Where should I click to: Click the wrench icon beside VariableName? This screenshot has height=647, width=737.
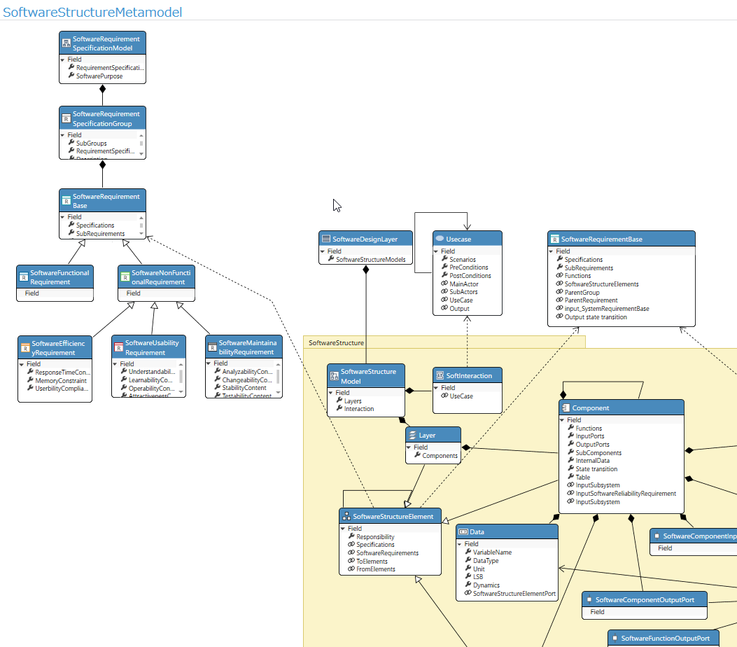(x=468, y=552)
